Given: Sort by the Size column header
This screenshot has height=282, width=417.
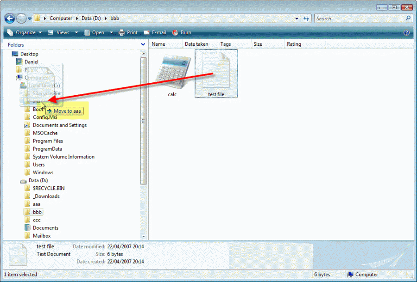Looking at the screenshot, I should click(x=267, y=44).
